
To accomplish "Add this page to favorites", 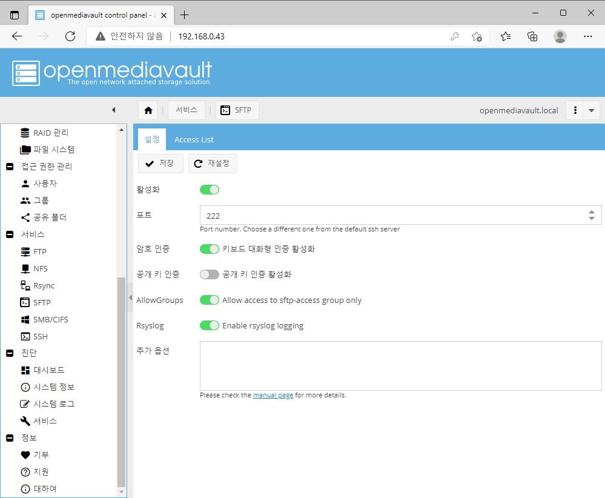I will (477, 36).
